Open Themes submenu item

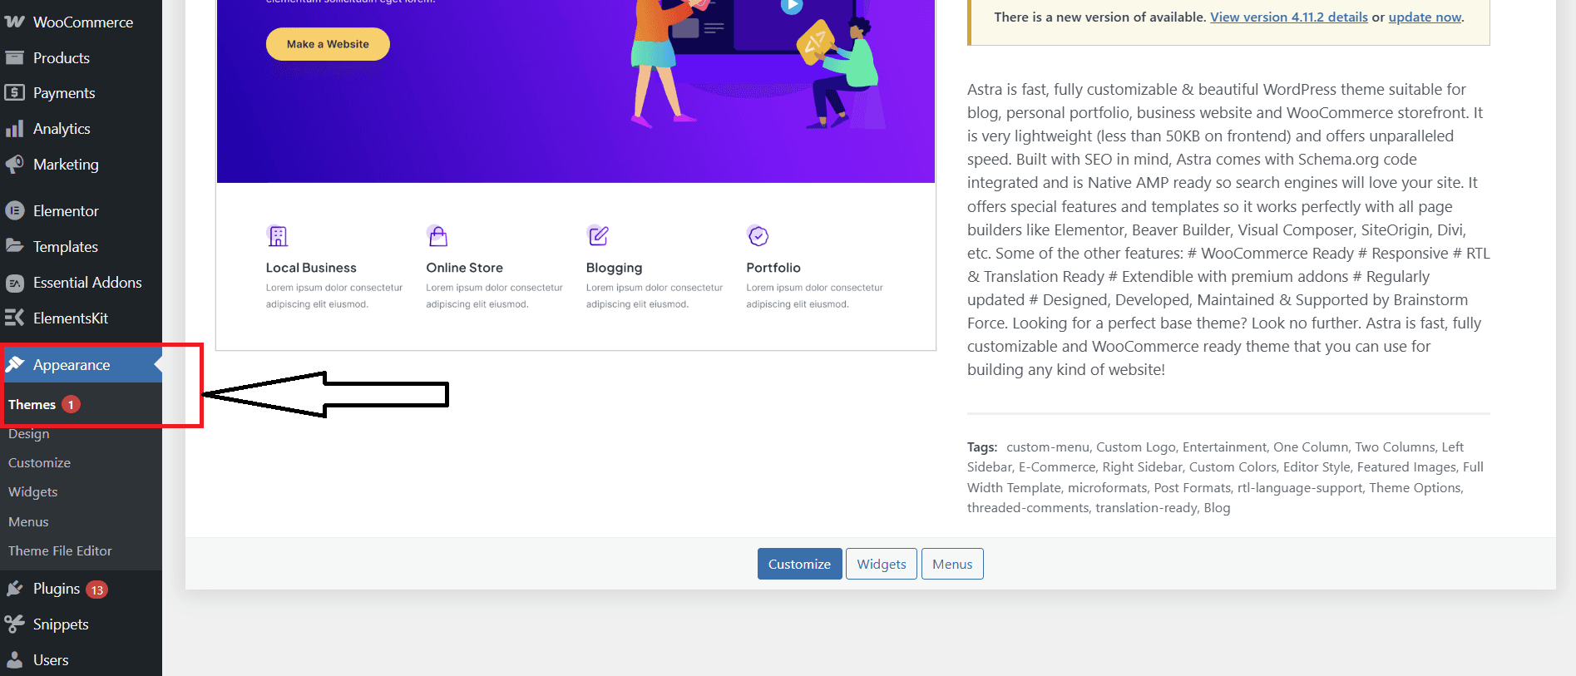tap(32, 405)
